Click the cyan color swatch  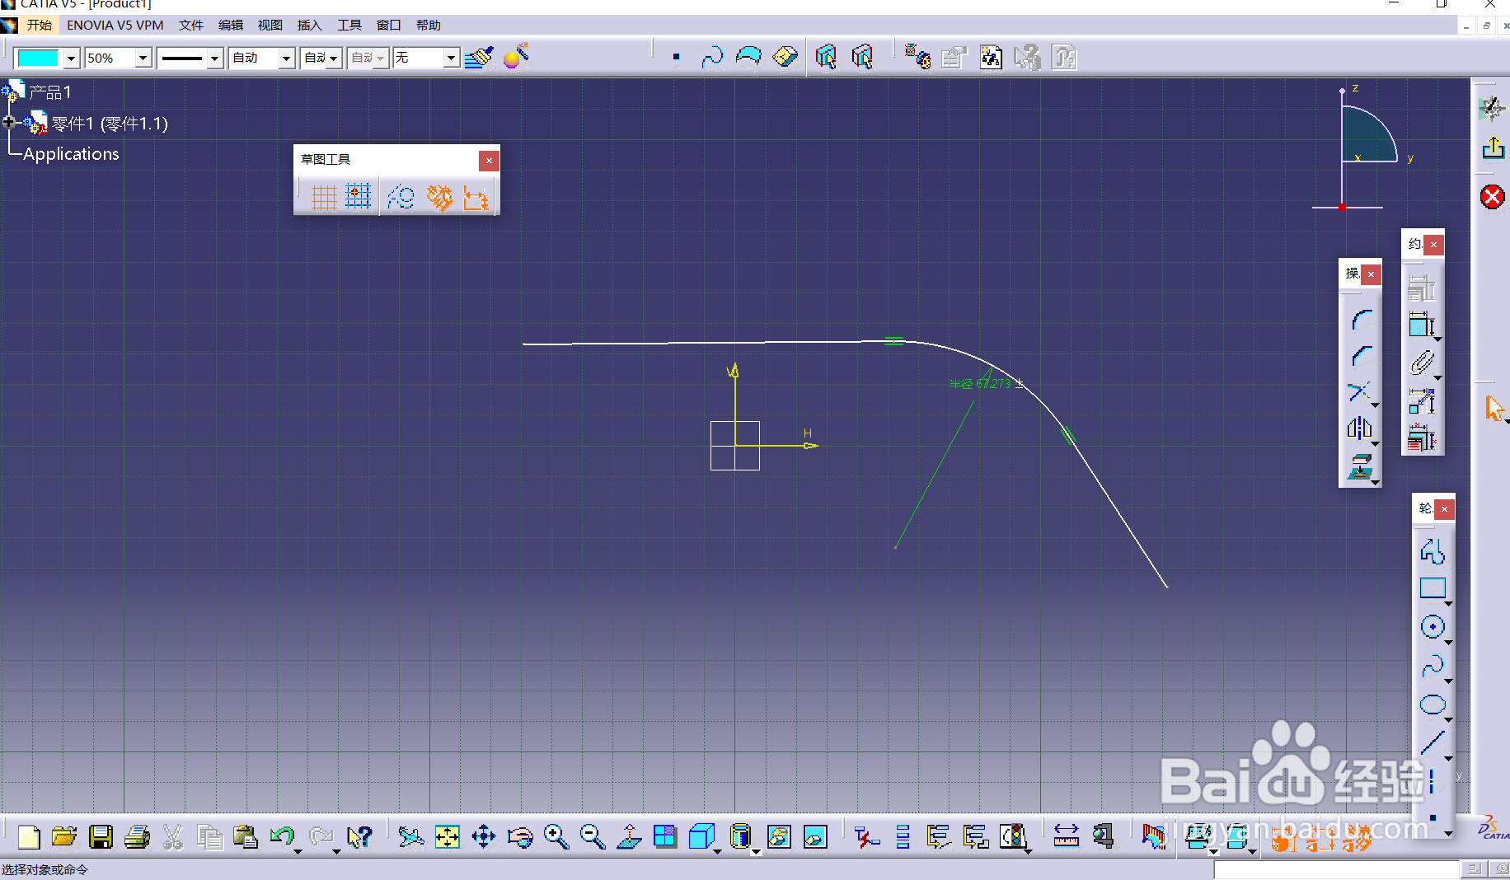[x=38, y=58]
